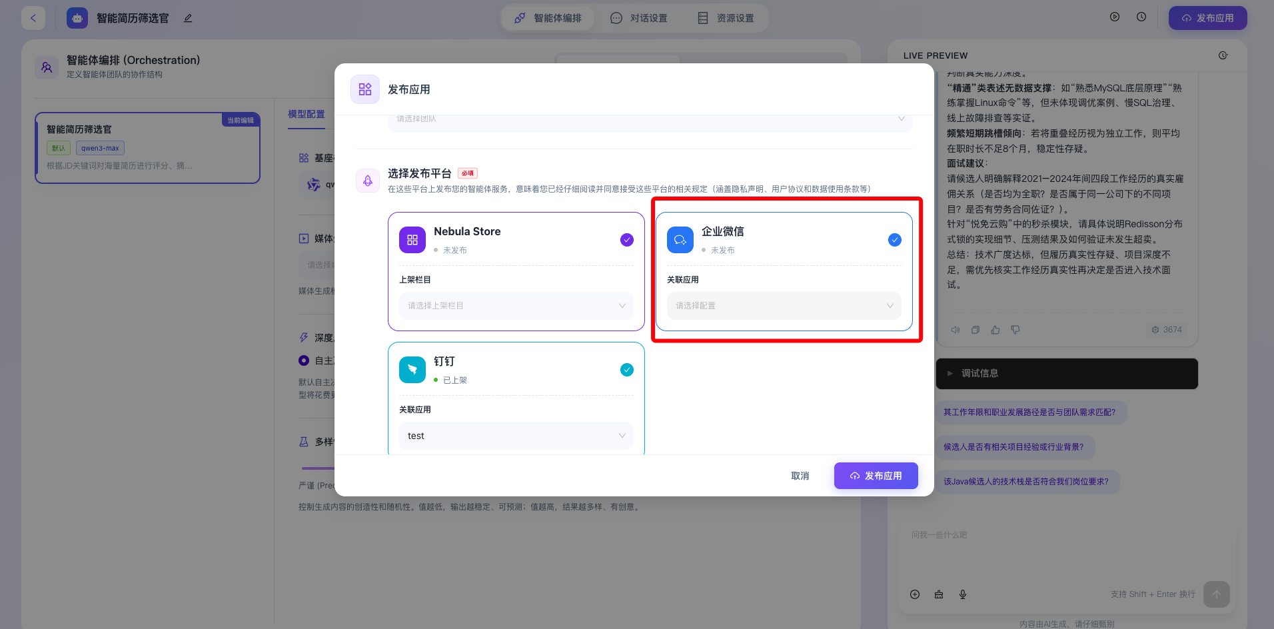Open the 请选择上架栏目 dropdown
This screenshot has width=1274, height=629.
[516, 306]
